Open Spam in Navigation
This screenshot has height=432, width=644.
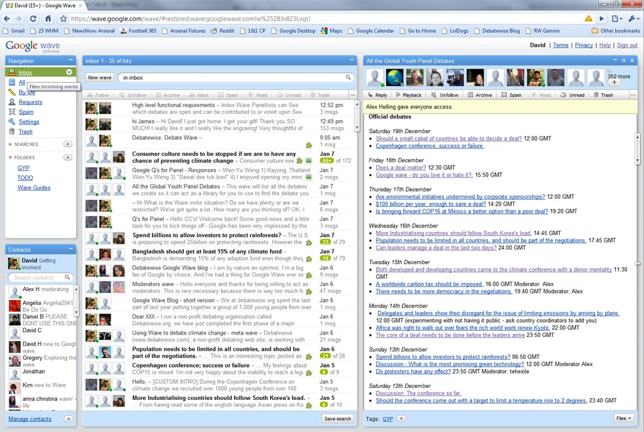(26, 112)
